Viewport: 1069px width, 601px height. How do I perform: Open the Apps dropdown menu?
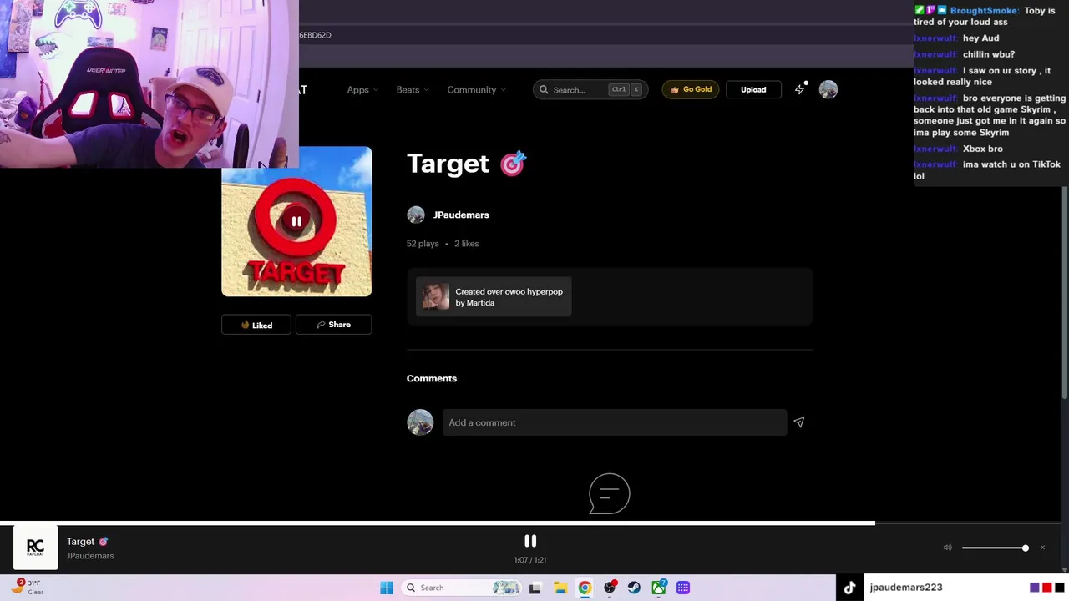tap(362, 90)
